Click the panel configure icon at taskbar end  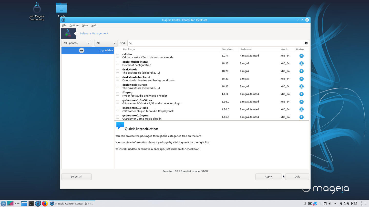click(x=365, y=204)
